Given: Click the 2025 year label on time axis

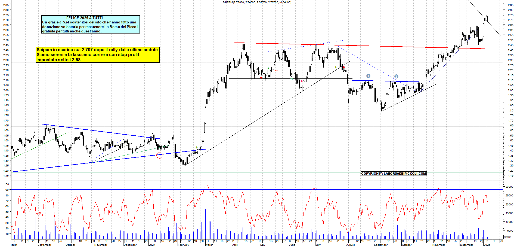Looking at the screenshot, I should click(487, 245).
